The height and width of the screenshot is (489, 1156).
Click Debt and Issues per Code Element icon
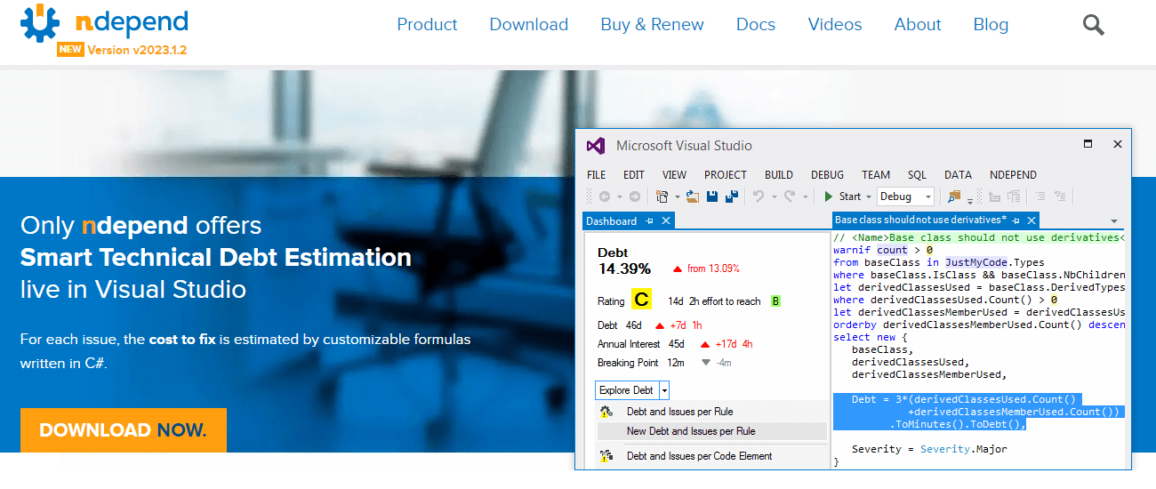[606, 457]
